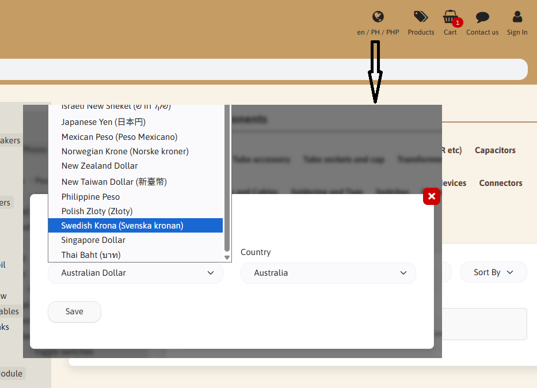Select Thai Baht currency option
537x388 pixels.
[91, 254]
